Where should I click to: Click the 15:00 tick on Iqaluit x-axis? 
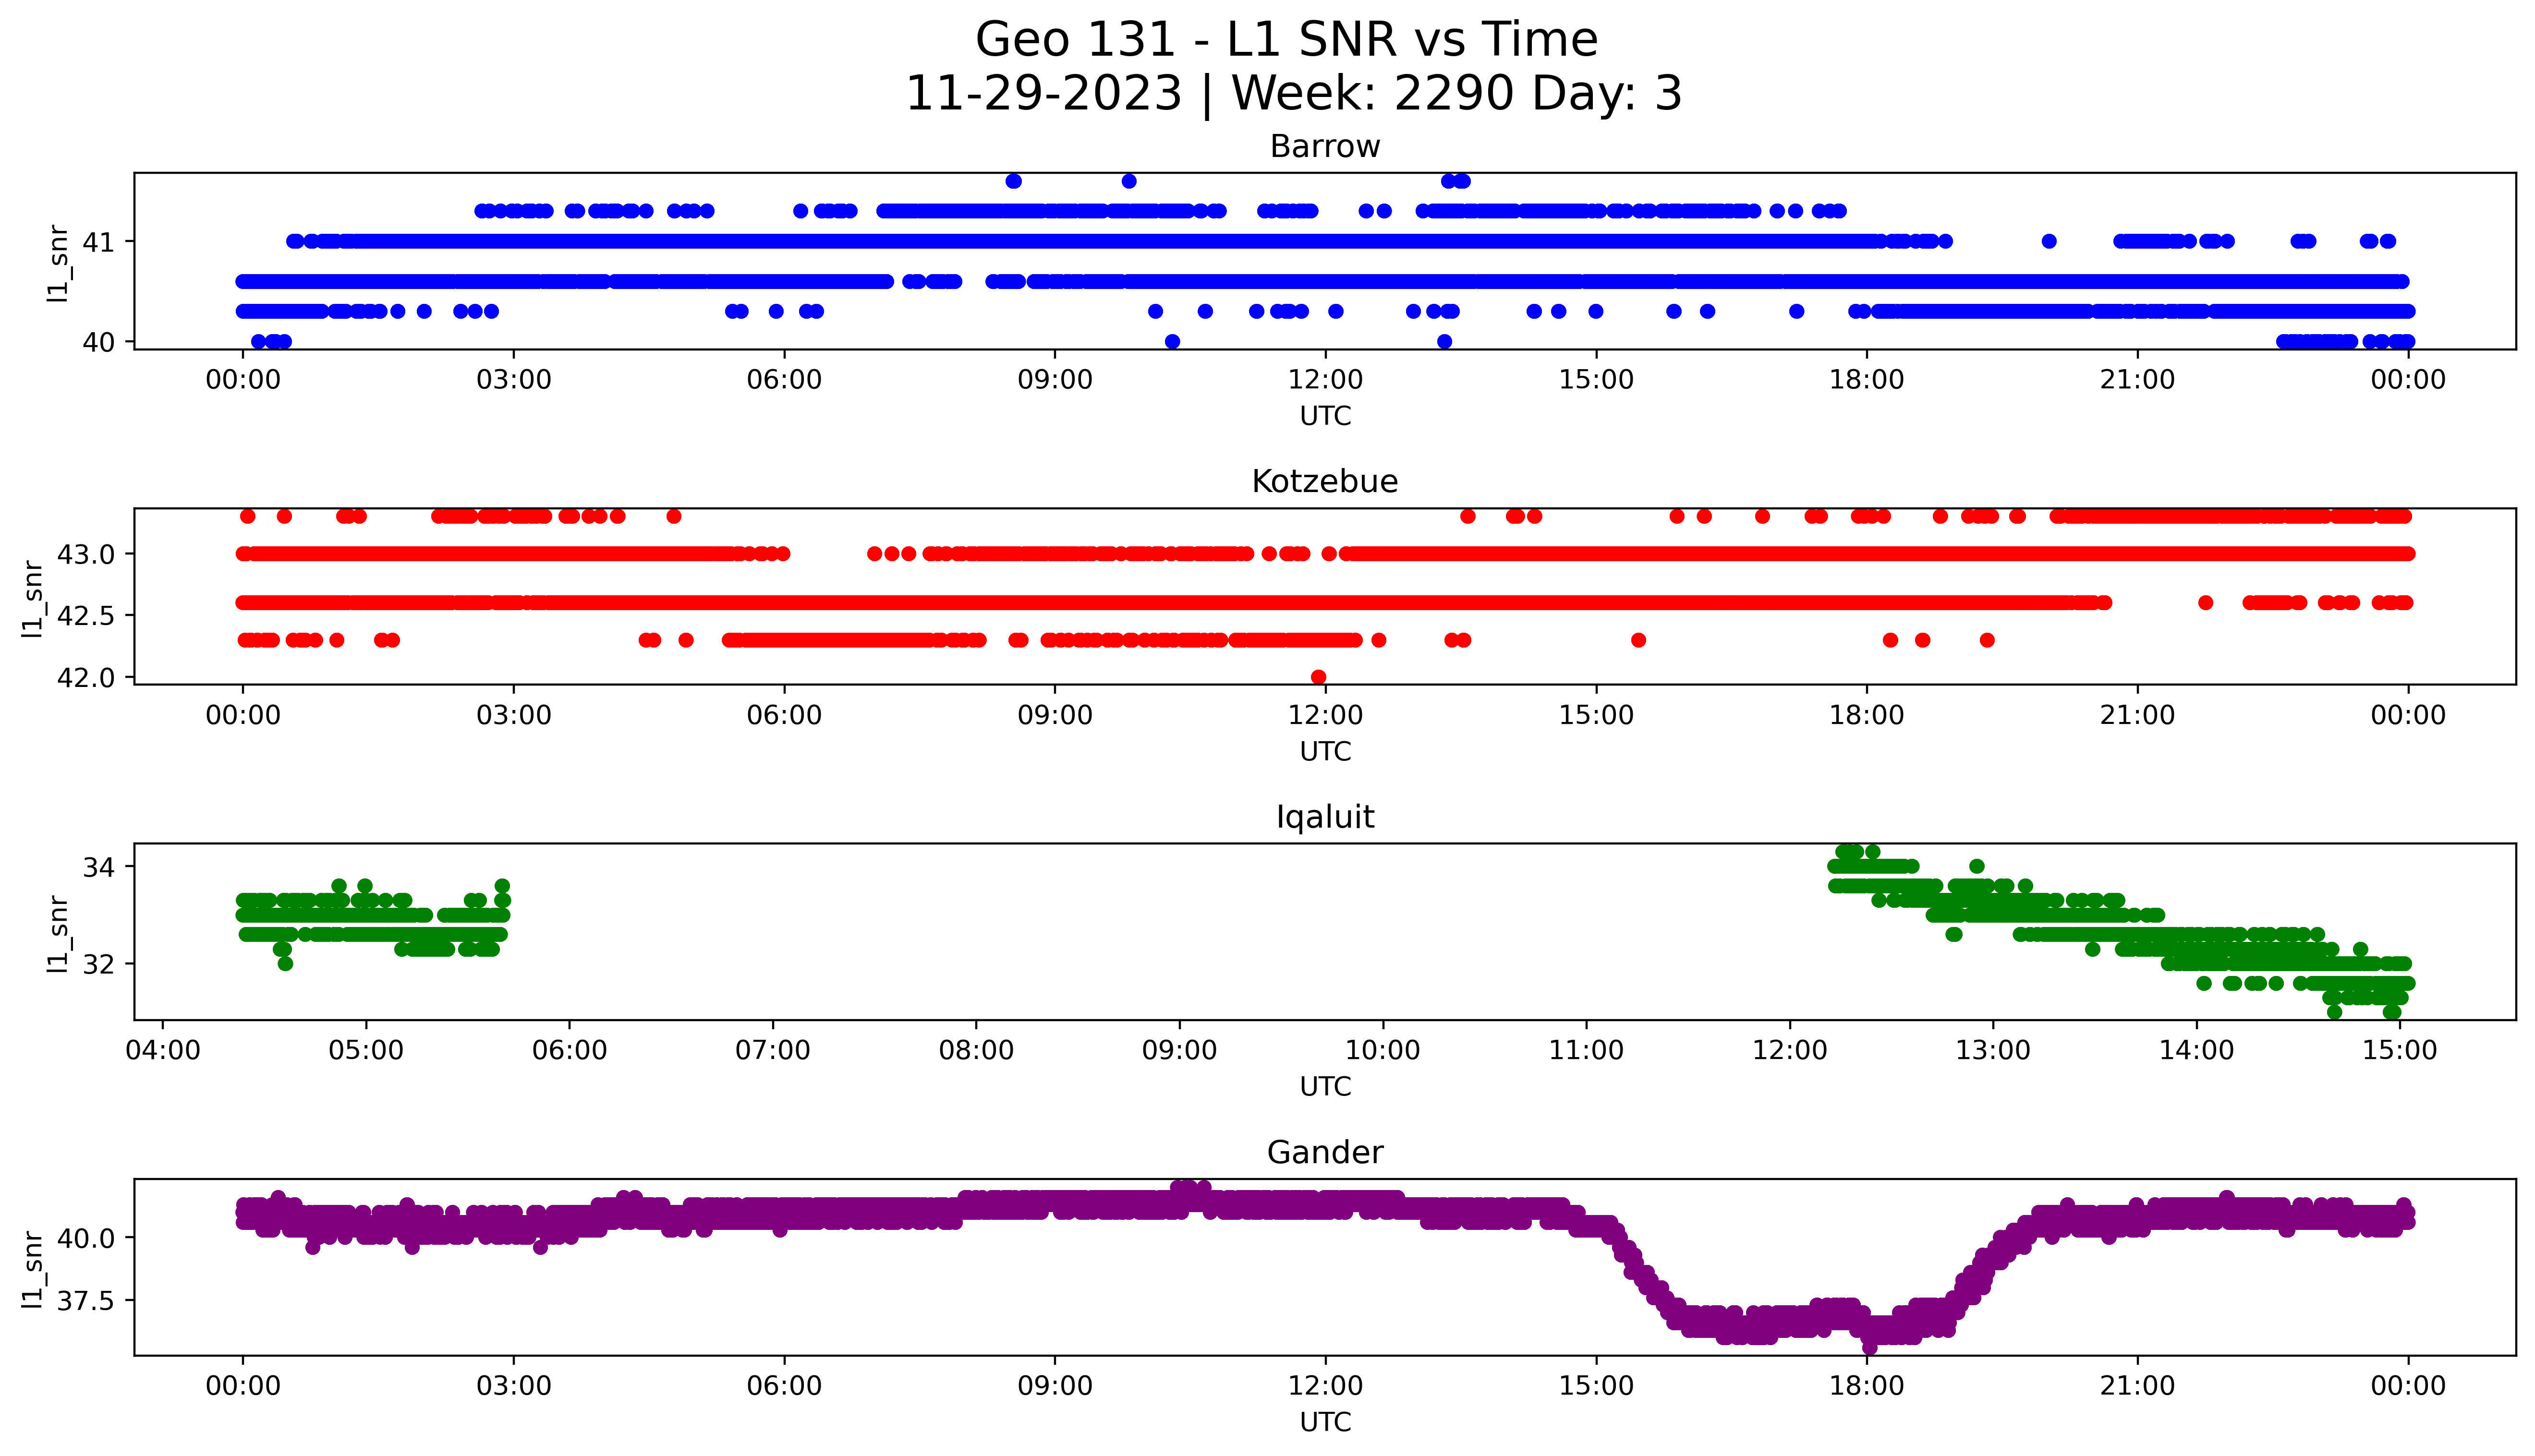click(x=2400, y=1051)
